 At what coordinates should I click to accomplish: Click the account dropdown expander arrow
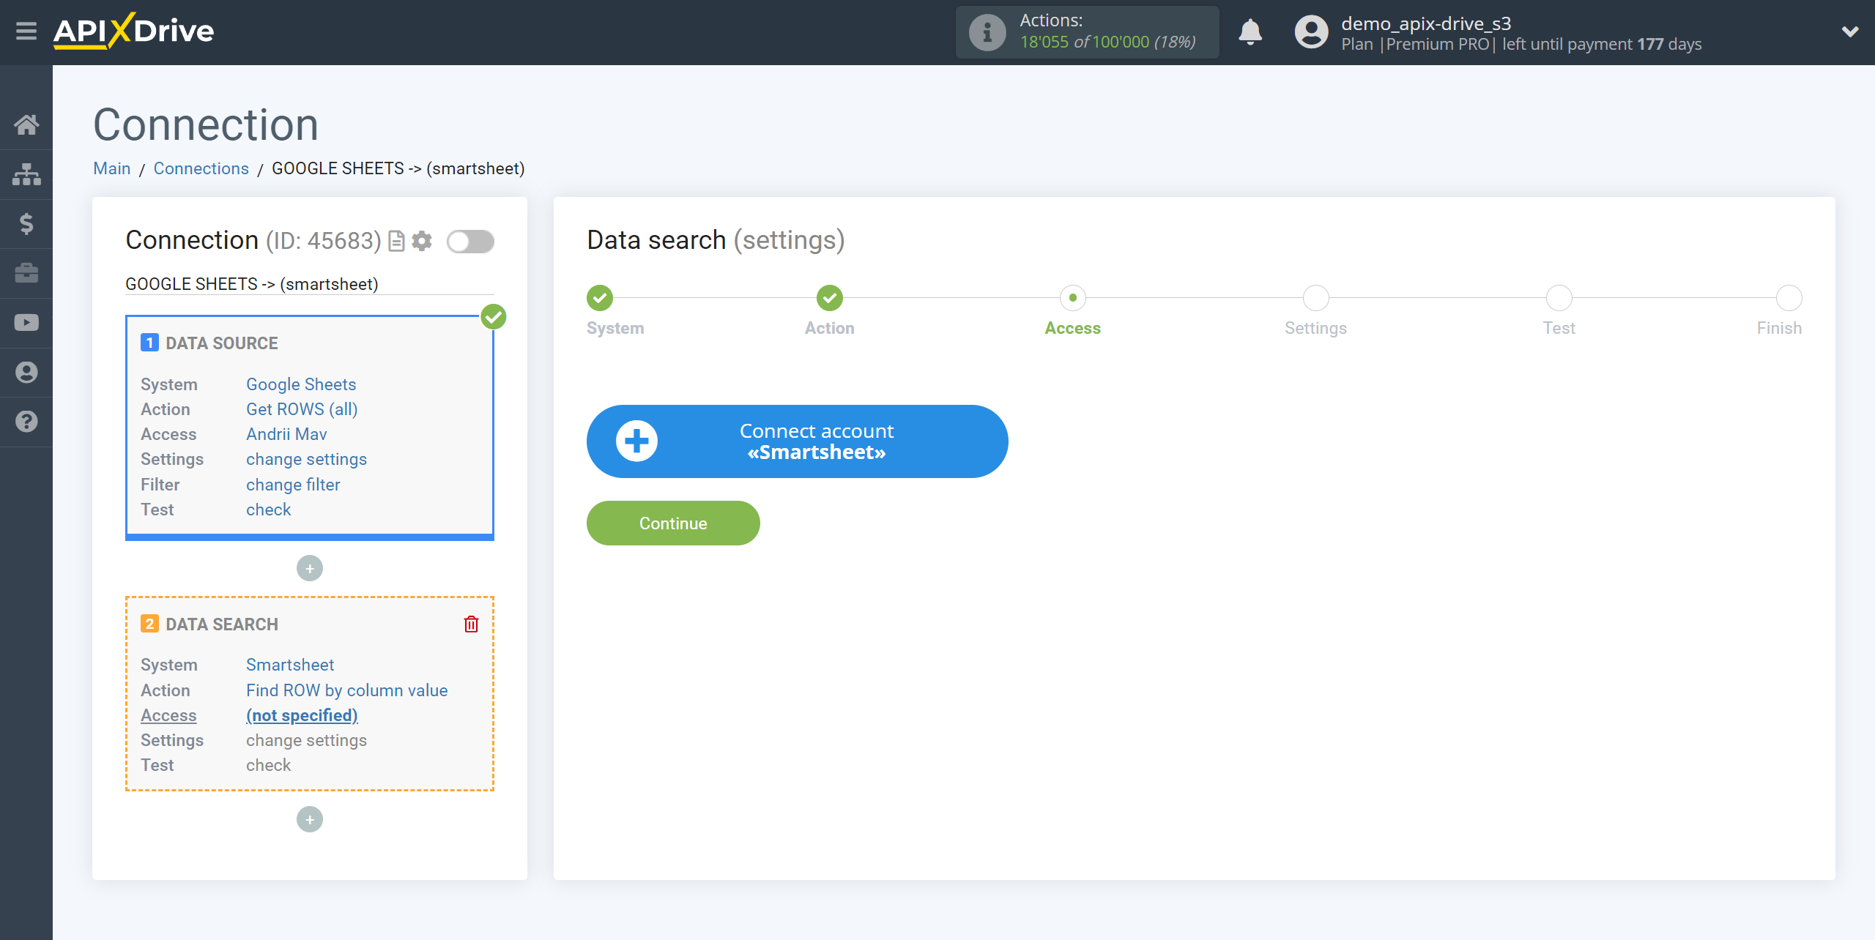(x=1850, y=31)
